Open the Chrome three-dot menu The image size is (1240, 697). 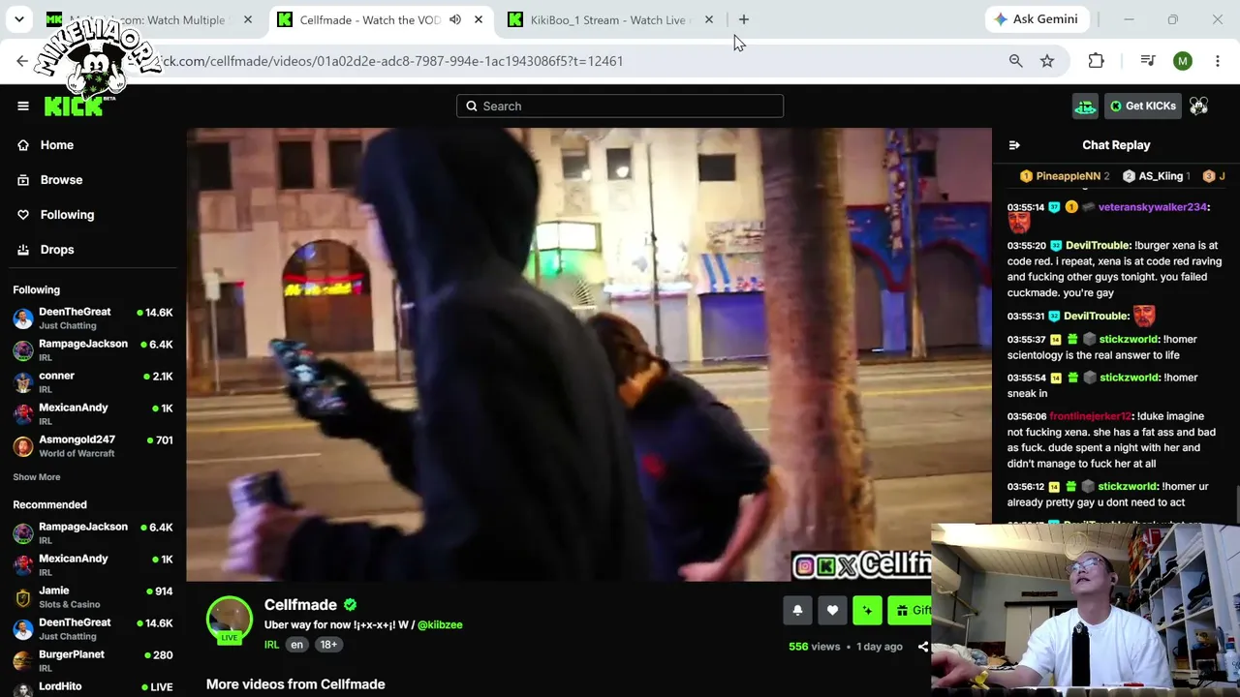point(1218,61)
